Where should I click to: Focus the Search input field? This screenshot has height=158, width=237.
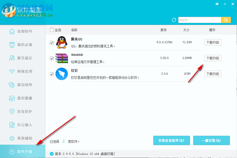[199, 20]
